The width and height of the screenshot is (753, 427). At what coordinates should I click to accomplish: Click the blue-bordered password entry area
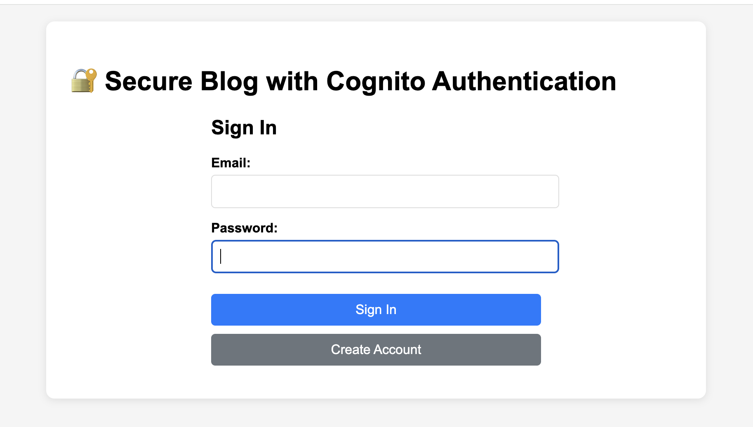click(384, 256)
